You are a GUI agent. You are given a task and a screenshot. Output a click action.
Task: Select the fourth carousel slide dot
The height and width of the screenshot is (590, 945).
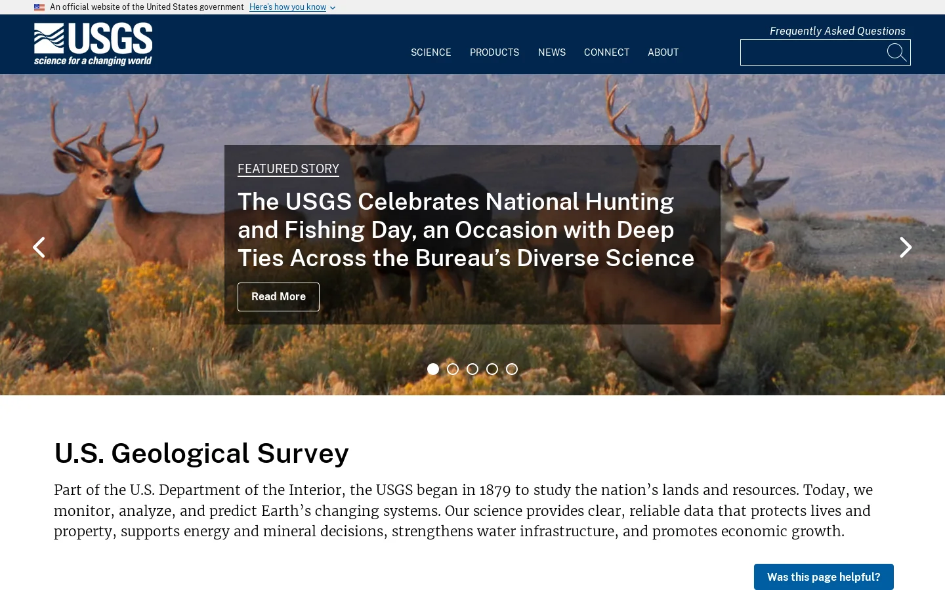point(492,369)
